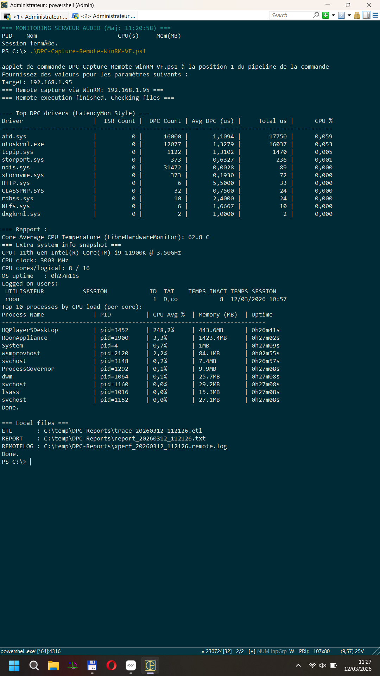Focus the Search text field
The image size is (380, 676).
pos(290,15)
